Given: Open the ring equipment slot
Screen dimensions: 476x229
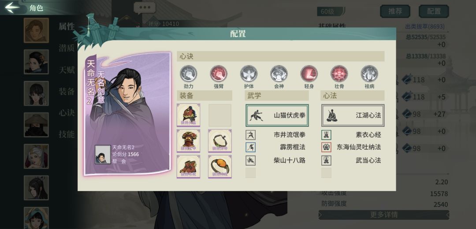Looking at the screenshot, I should click(x=220, y=166).
